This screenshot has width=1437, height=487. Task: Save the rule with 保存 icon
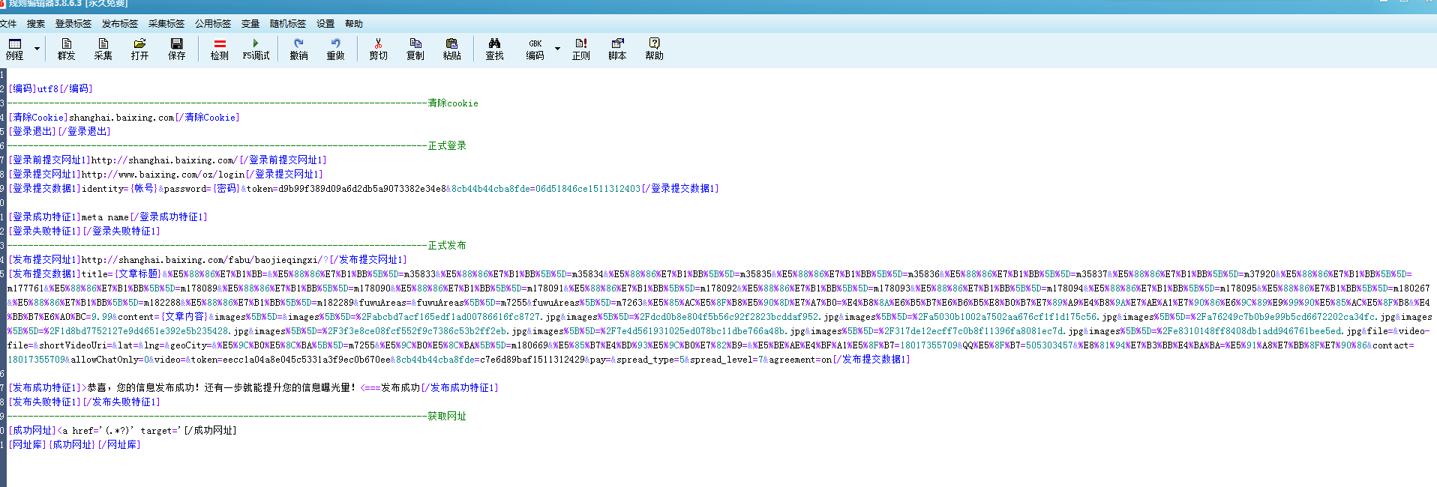point(176,49)
